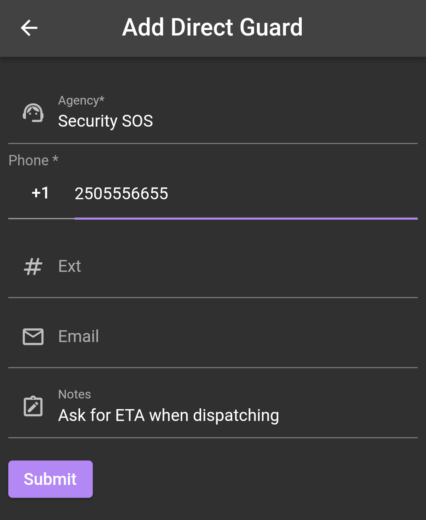Submit the direct guard form
The height and width of the screenshot is (520, 426).
pos(50,479)
